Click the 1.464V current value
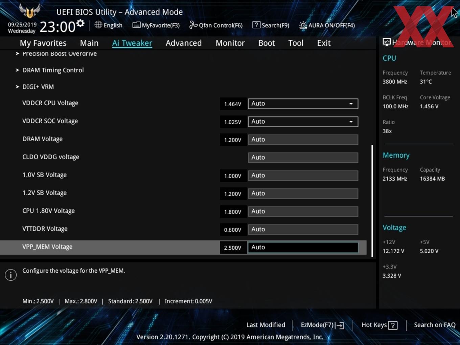This screenshot has height=345, width=460. (233, 104)
